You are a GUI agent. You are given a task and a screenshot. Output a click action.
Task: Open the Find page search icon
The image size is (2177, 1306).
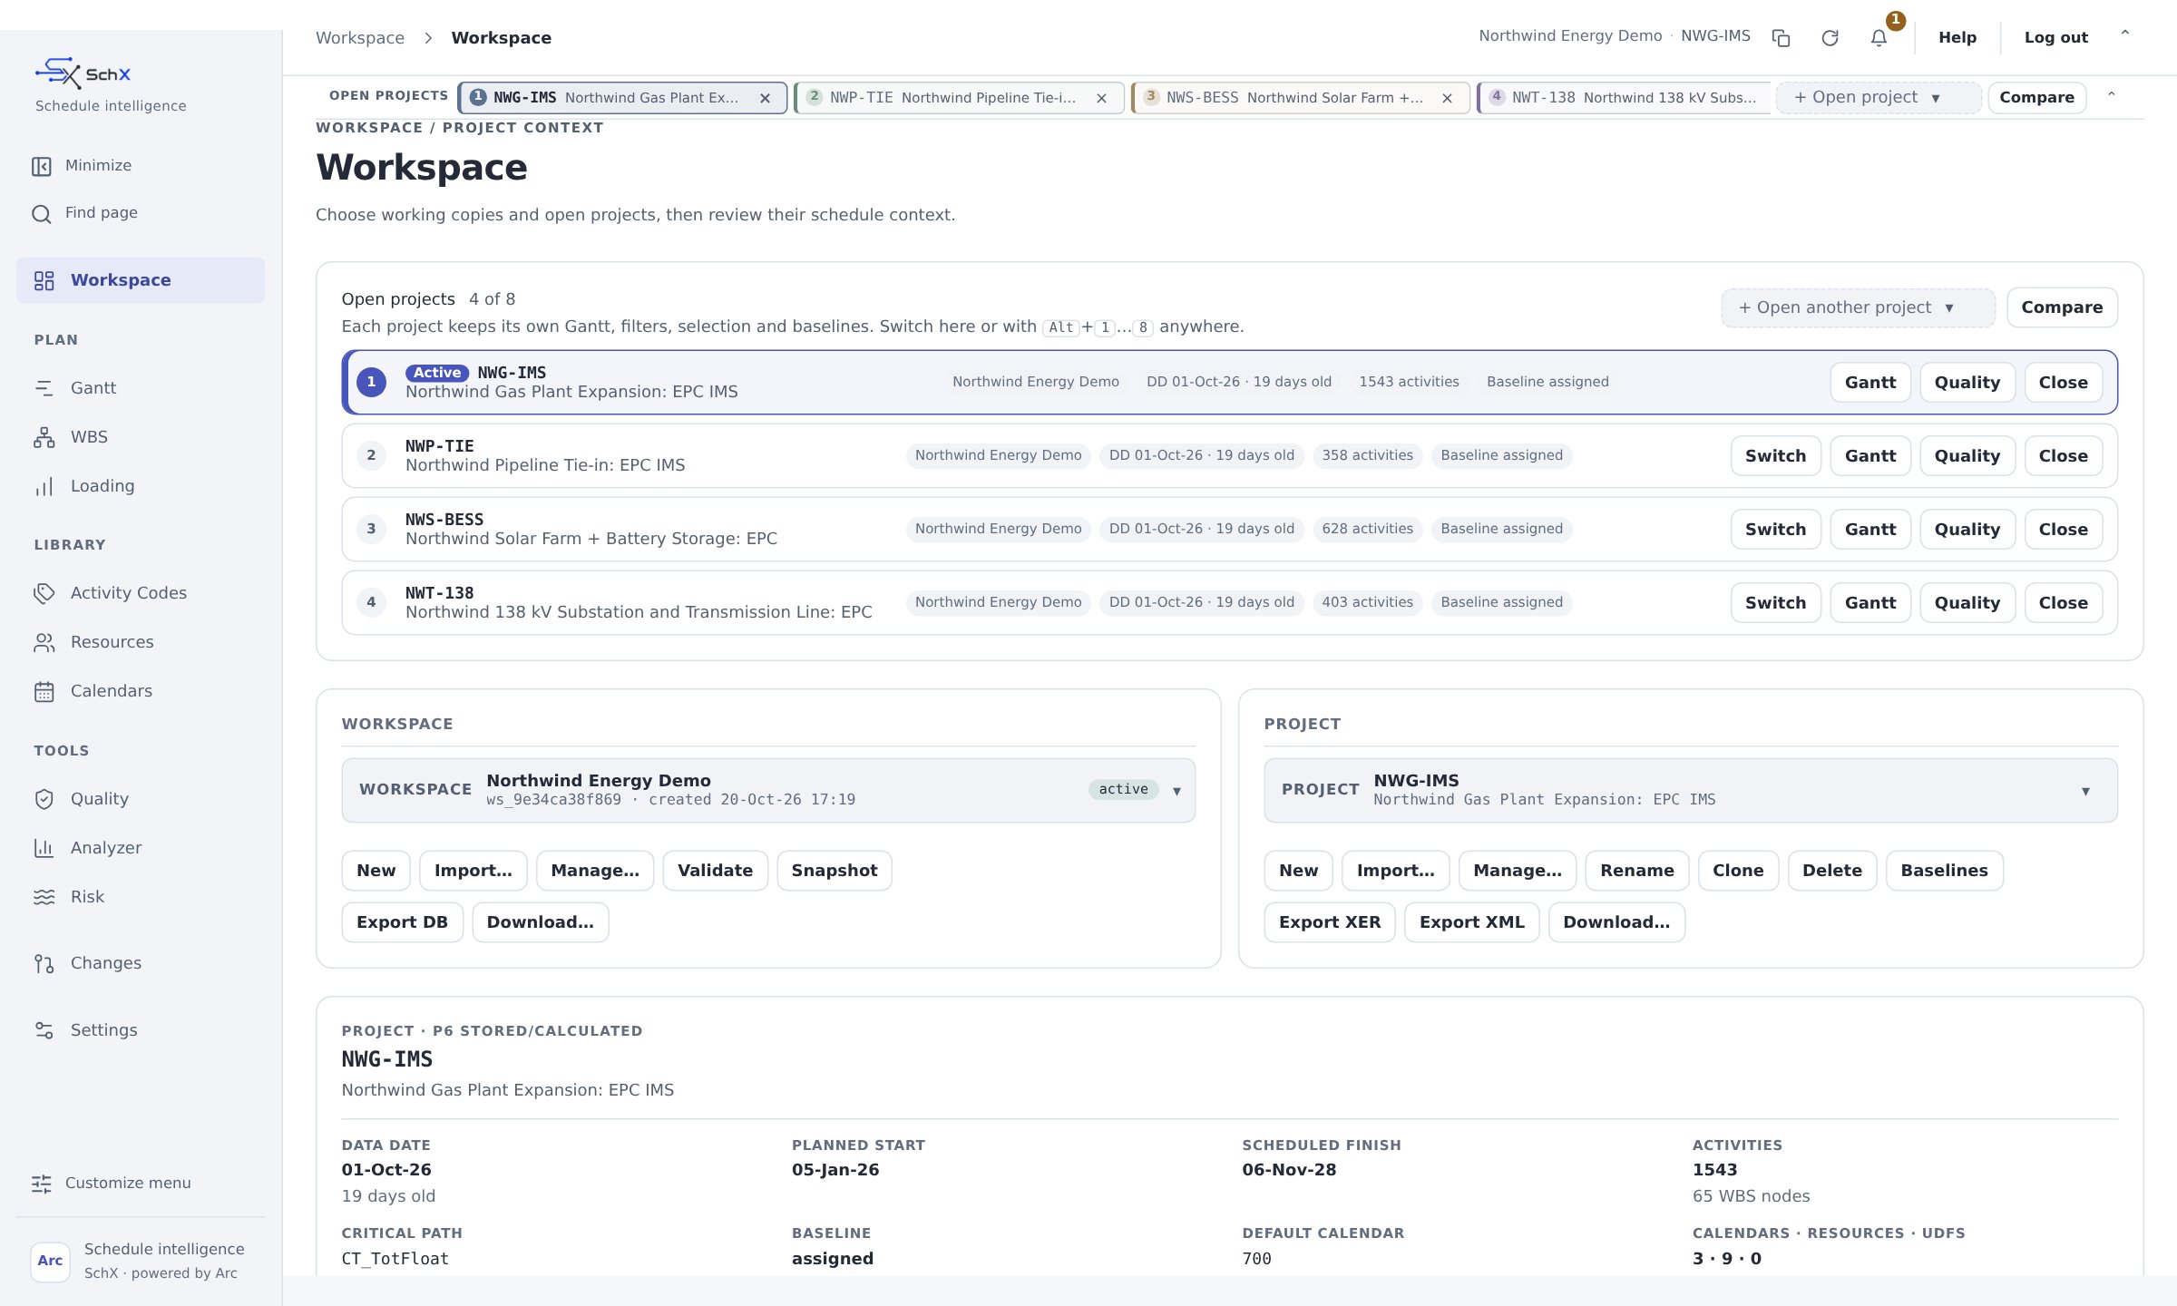click(x=42, y=214)
